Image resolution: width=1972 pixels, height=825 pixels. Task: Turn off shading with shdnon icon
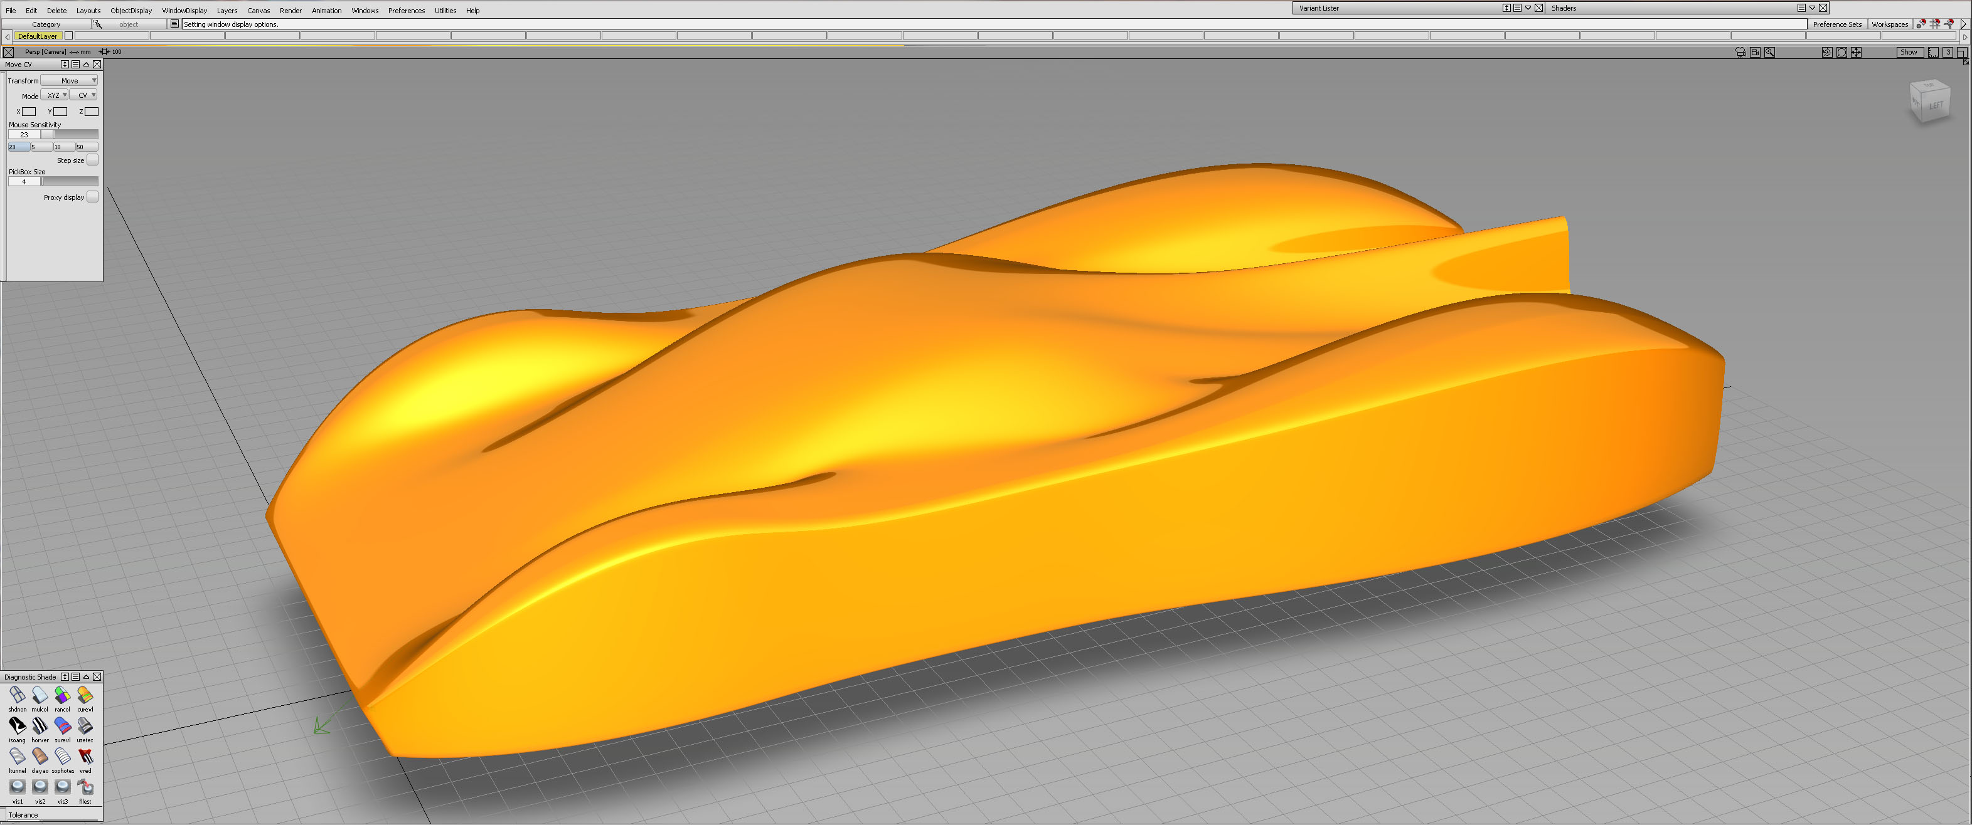[17, 695]
